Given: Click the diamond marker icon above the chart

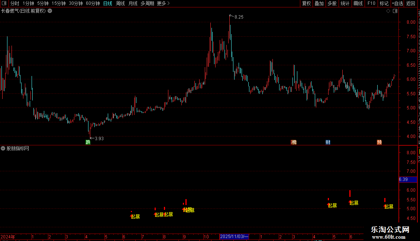Looking at the screenshot, I should [x=388, y=11].
